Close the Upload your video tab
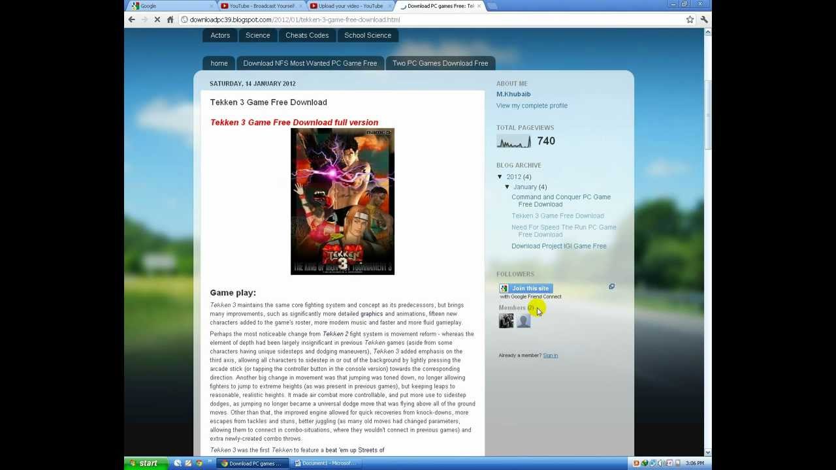The height and width of the screenshot is (470, 836). coord(391,6)
